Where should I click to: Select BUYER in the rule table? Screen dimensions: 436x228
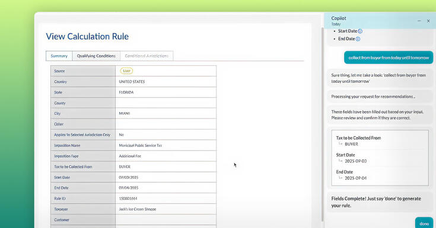[125, 166]
